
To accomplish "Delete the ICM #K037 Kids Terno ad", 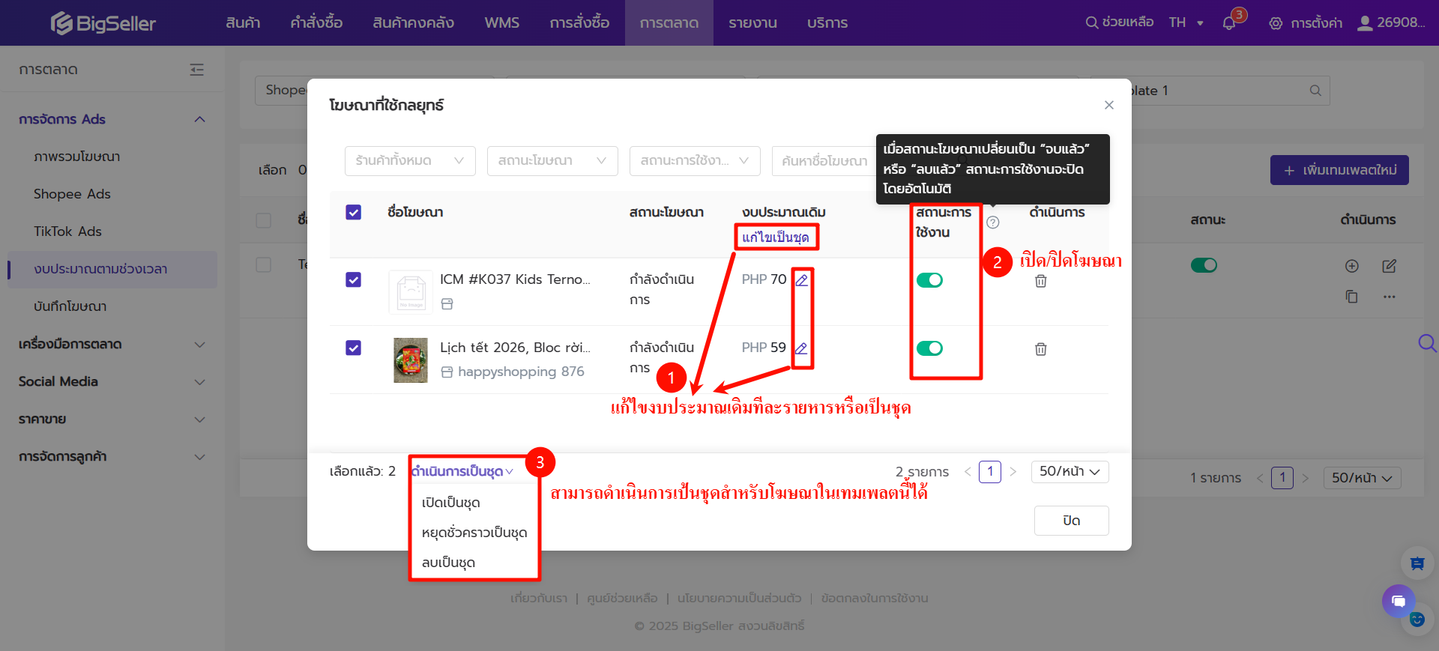I will (x=1041, y=281).
